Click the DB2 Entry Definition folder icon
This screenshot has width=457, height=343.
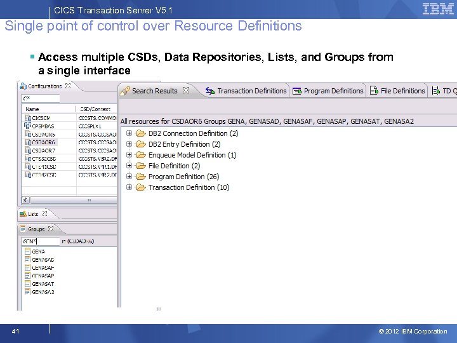tap(141, 144)
